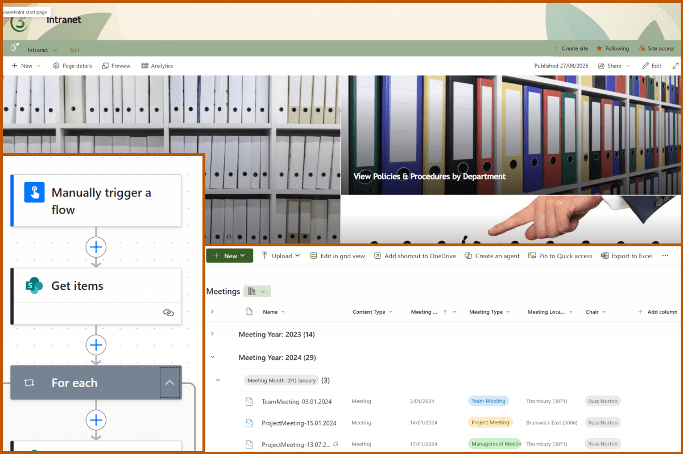Open the Meetings library view switcher dropdown
Viewport: 683px width, 454px height.
point(257,291)
